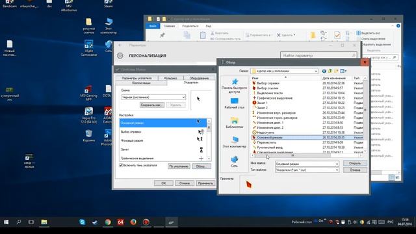Go up one folder level in Browse dialog

pyautogui.click(x=330, y=71)
